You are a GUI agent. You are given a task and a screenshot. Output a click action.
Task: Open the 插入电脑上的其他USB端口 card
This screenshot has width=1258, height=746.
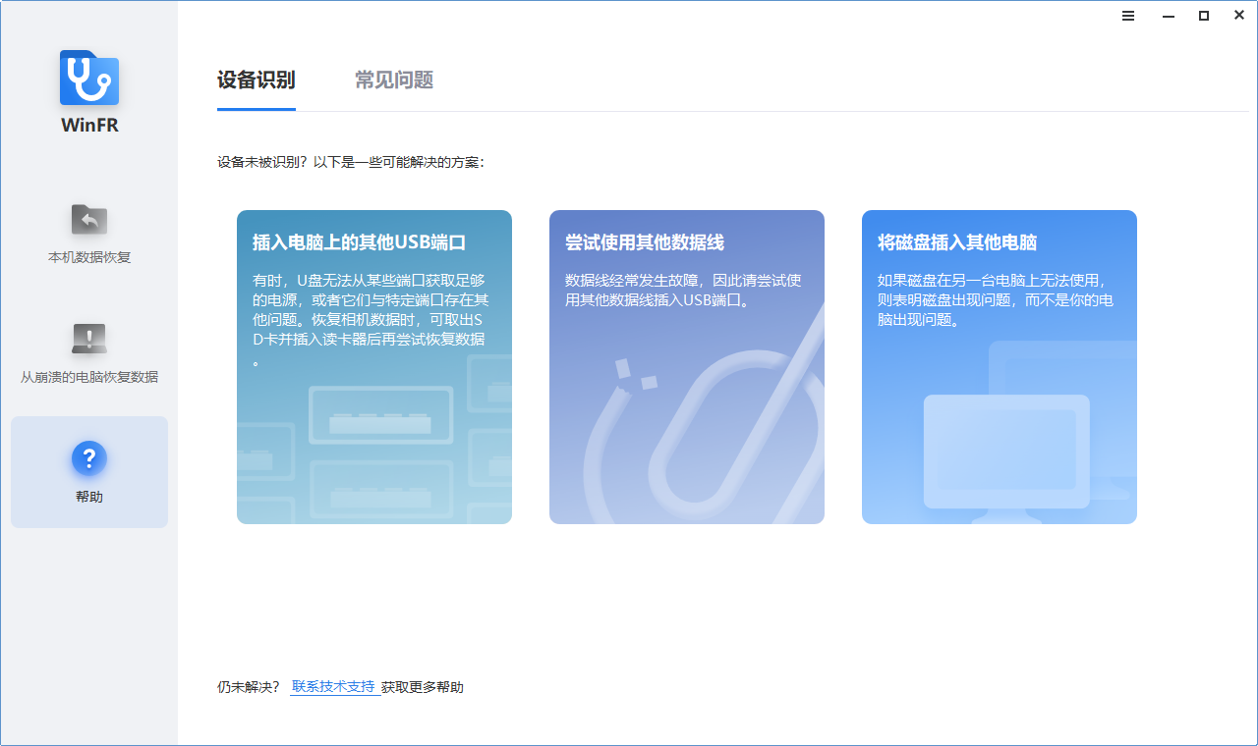pyautogui.click(x=373, y=366)
